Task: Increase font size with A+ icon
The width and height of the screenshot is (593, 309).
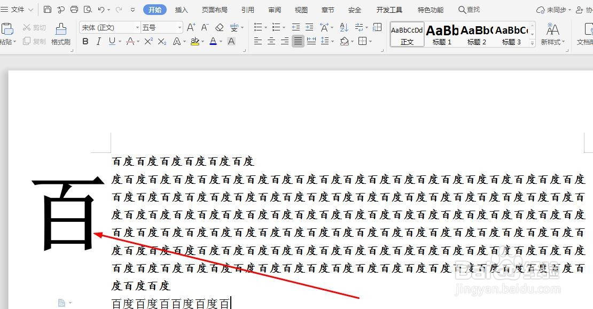Action: click(191, 27)
